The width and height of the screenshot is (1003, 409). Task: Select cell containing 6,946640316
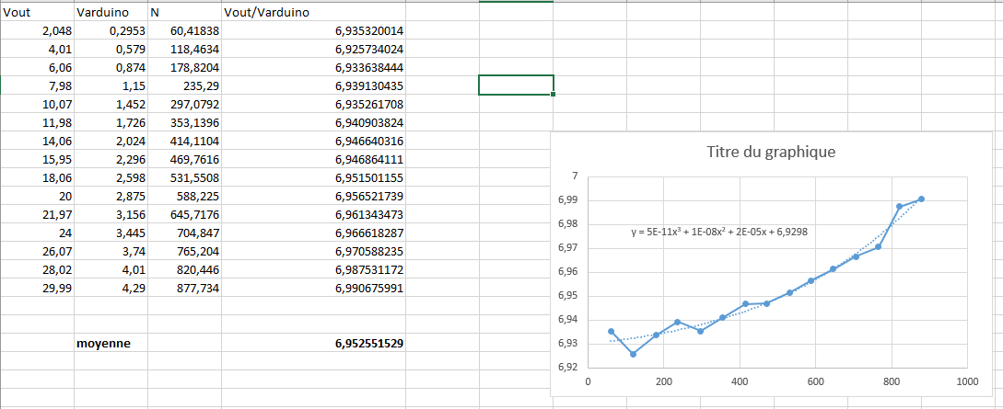coord(313,141)
